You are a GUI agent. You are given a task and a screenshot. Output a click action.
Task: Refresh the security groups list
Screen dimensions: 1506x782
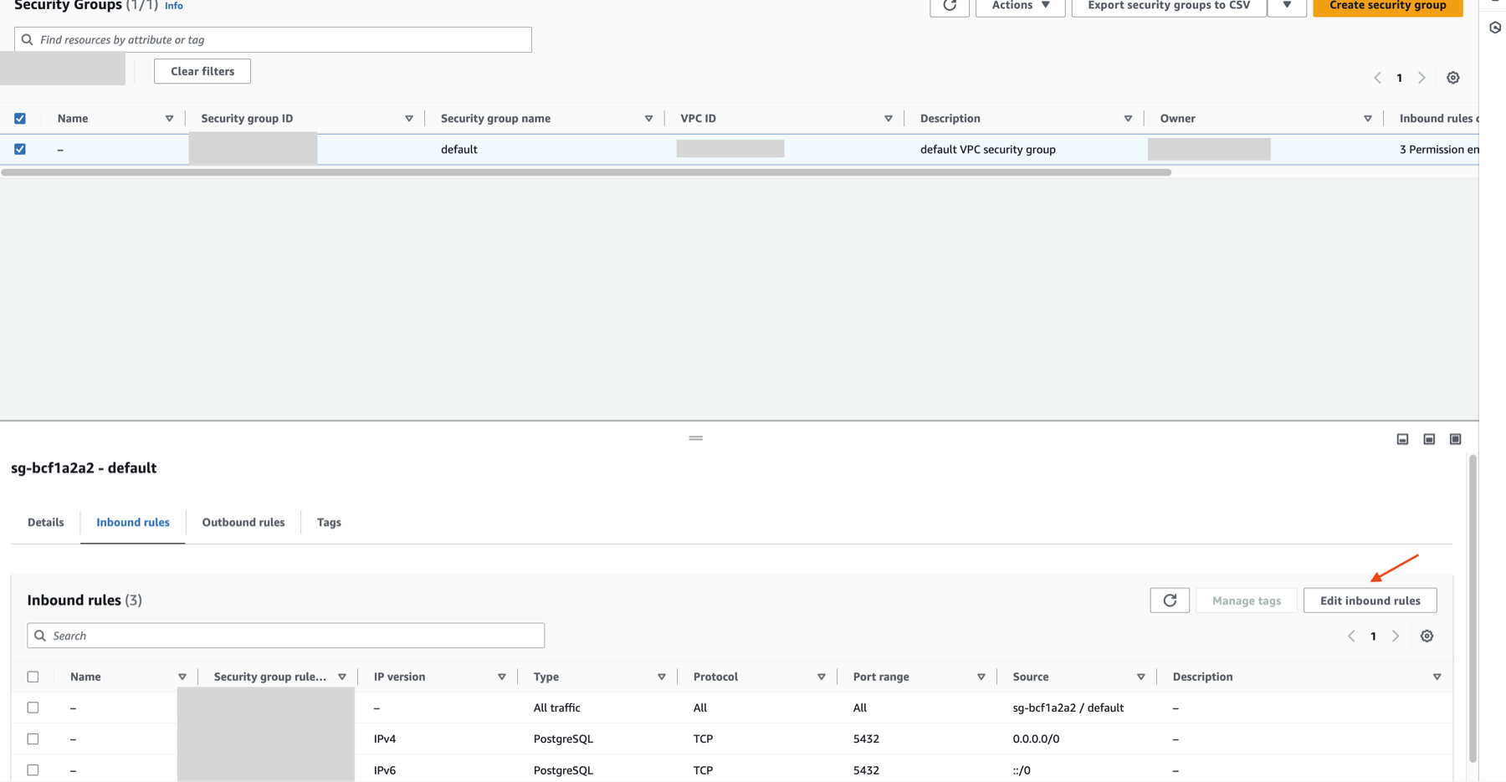point(949,6)
